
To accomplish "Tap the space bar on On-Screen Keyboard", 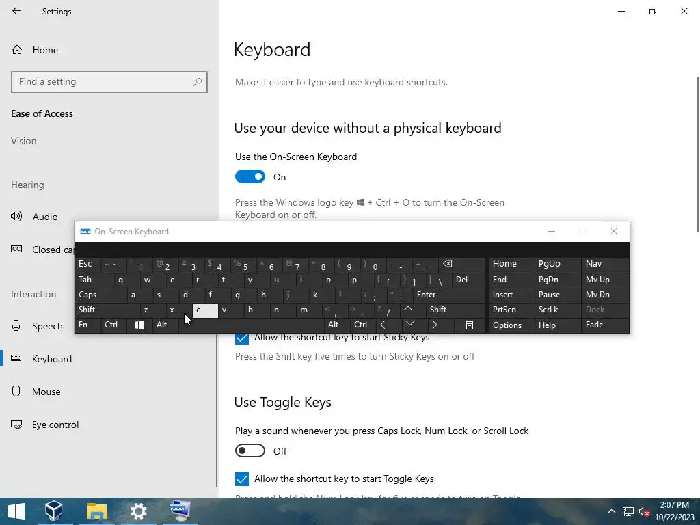I will [252, 325].
